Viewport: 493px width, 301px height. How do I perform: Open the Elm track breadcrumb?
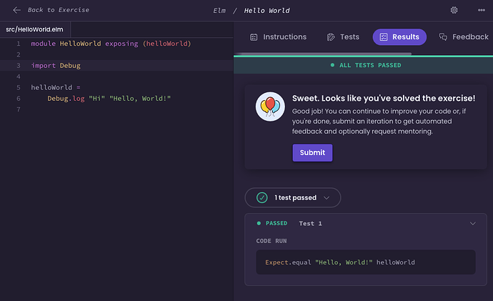point(219,11)
